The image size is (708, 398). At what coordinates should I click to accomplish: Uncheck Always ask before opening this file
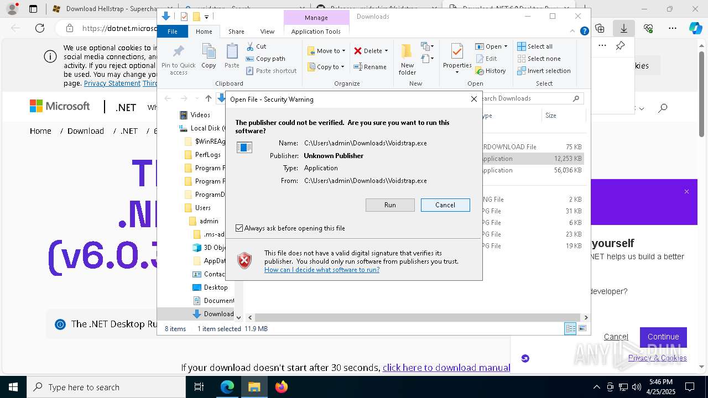[x=239, y=228]
